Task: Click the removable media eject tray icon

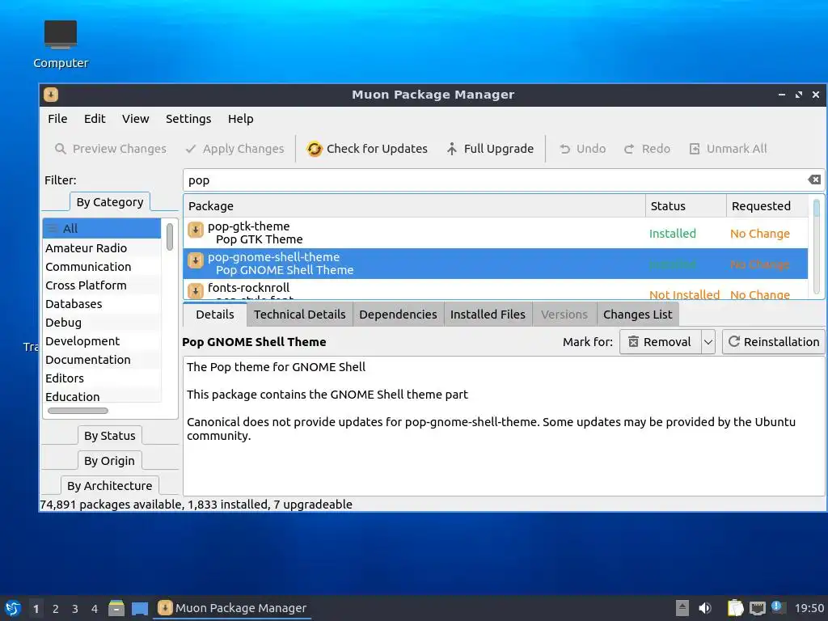Action: click(x=682, y=608)
